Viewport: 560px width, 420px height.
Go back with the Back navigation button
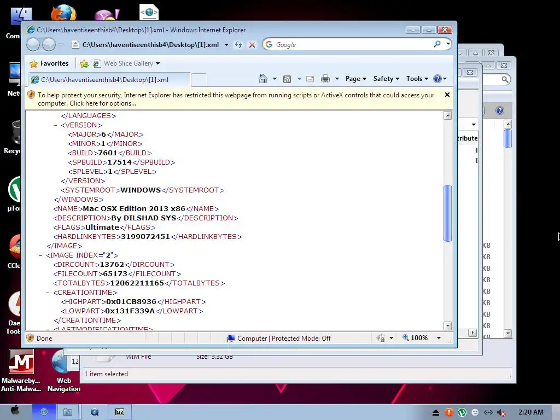coord(33,45)
